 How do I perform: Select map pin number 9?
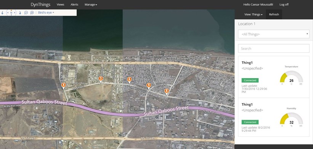coord(149,86)
